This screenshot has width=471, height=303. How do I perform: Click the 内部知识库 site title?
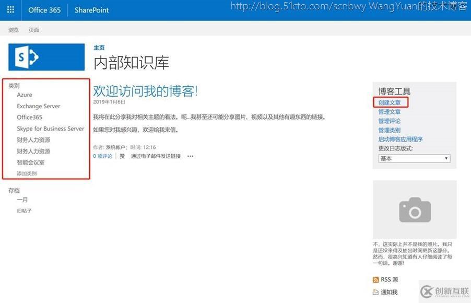pos(131,63)
